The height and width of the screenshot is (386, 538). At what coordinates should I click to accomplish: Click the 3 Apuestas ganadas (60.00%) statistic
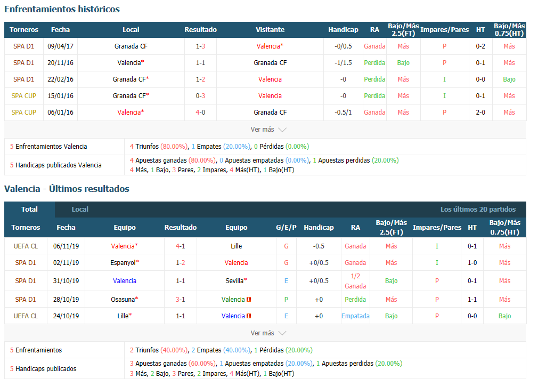(173, 364)
